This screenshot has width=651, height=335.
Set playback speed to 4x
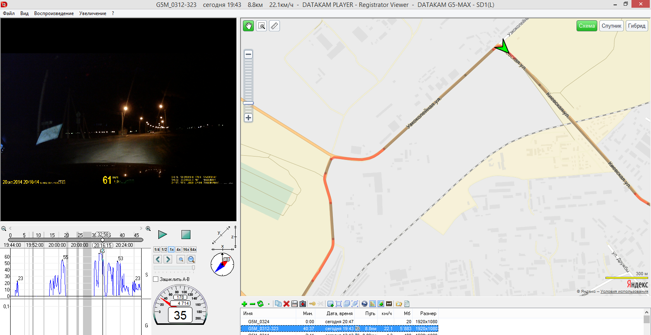tap(179, 250)
